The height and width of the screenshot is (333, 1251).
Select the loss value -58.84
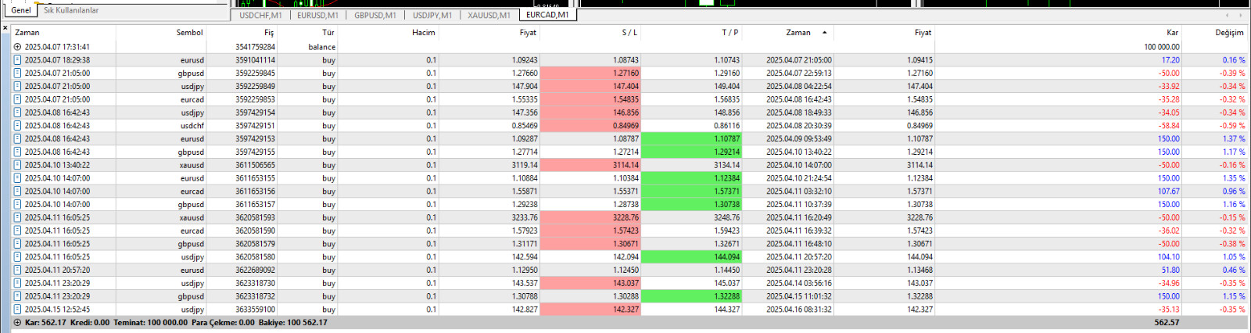coord(1169,126)
